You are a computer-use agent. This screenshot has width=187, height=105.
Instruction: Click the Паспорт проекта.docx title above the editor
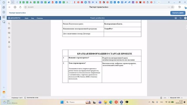(x=18, y=13)
